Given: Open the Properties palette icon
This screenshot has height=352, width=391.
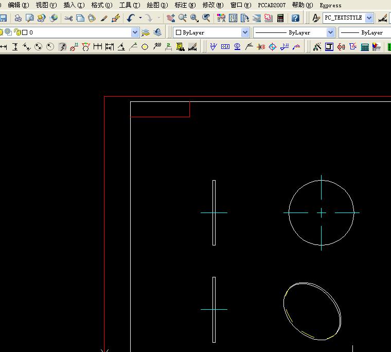Looking at the screenshot, I should pos(221,18).
